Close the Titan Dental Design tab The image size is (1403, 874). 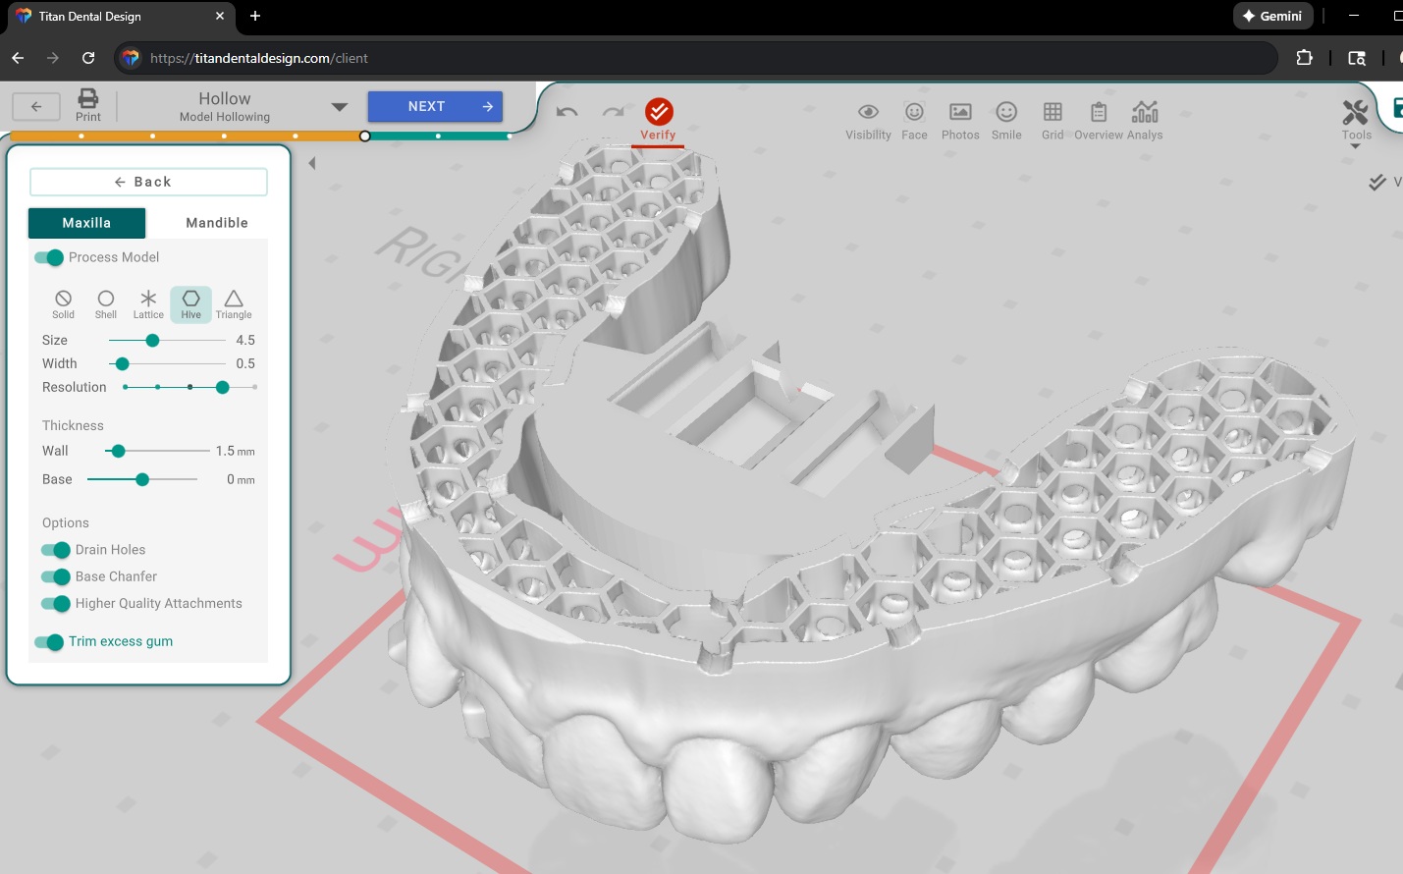[220, 16]
